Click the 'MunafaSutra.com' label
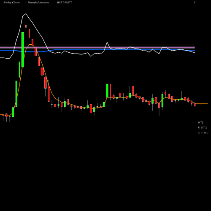The width and height of the screenshot is (211, 211). 38,3
